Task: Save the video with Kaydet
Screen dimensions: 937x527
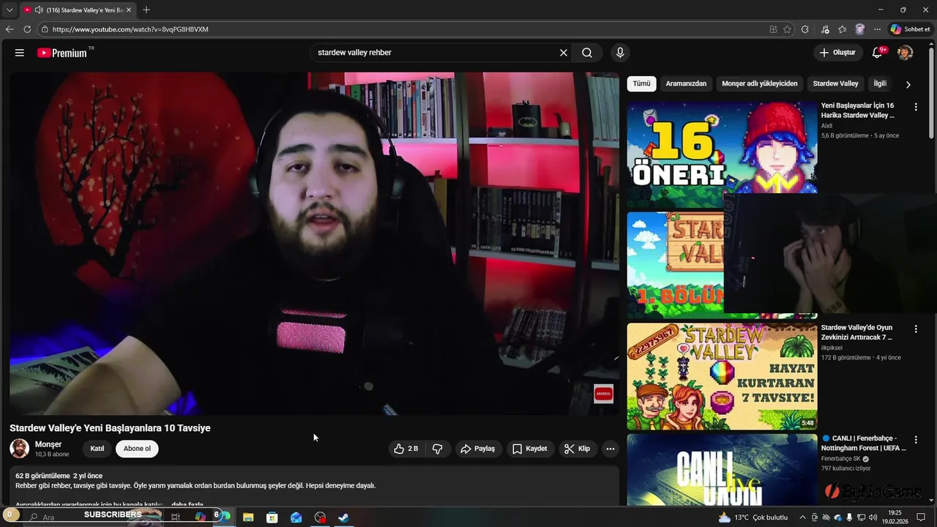Action: (530, 449)
